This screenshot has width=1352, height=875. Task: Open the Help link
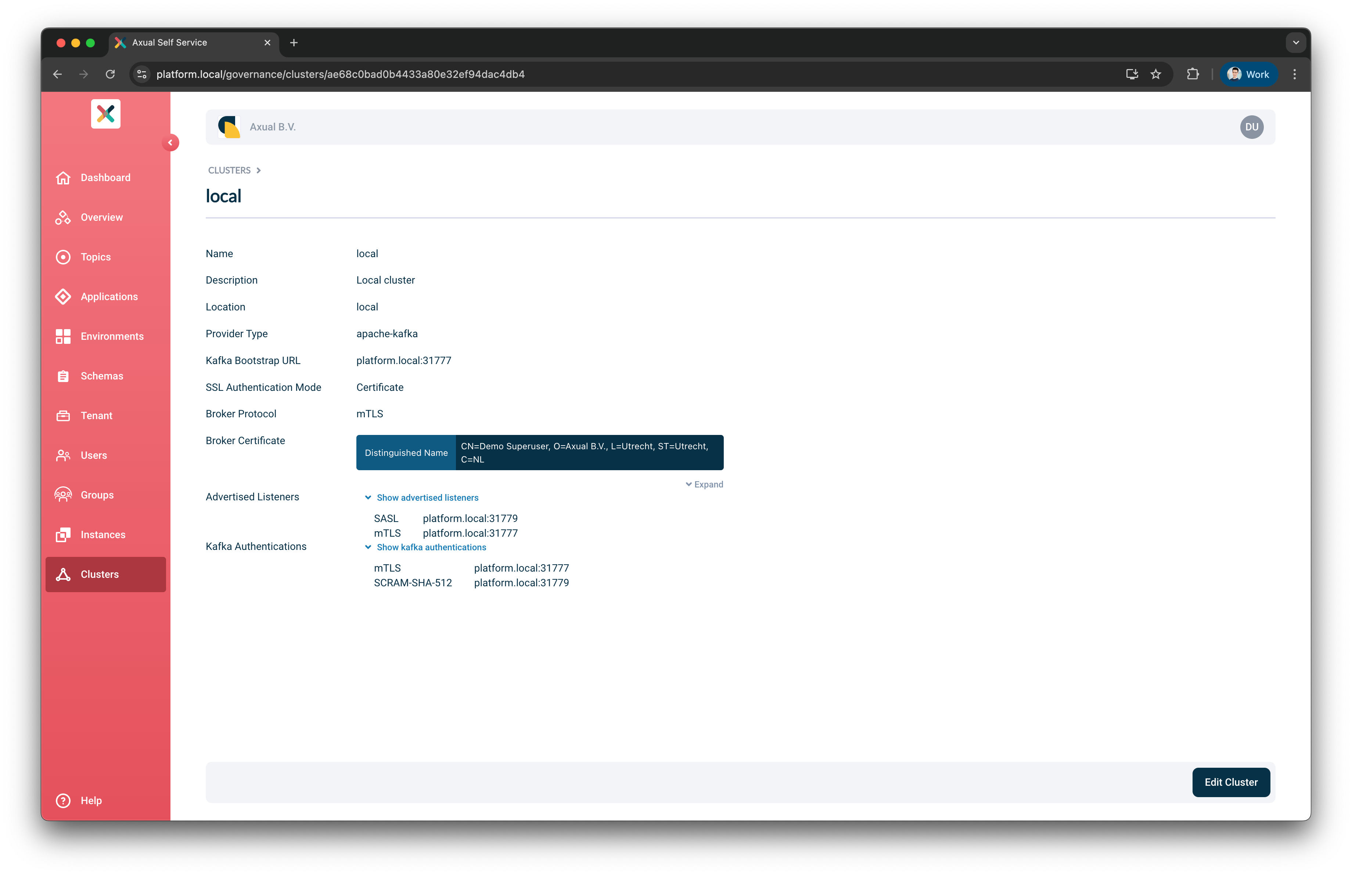91,801
